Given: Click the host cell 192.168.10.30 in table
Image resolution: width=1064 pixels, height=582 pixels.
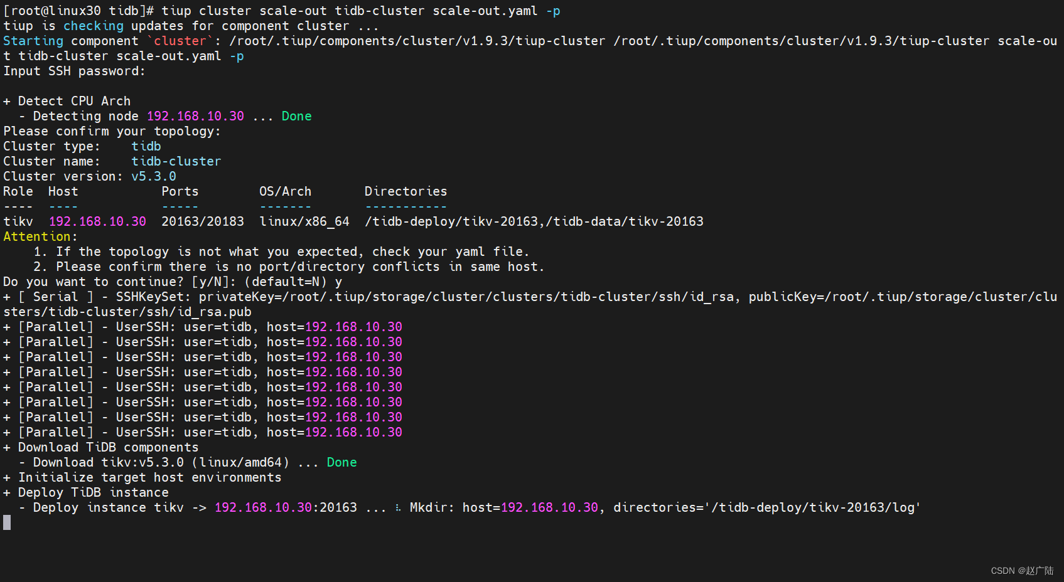Looking at the screenshot, I should [x=97, y=221].
